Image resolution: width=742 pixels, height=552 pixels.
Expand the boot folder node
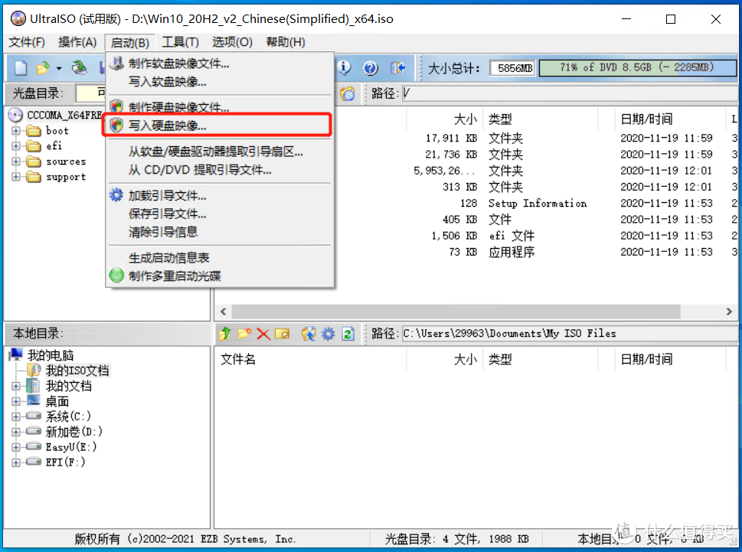click(16, 131)
